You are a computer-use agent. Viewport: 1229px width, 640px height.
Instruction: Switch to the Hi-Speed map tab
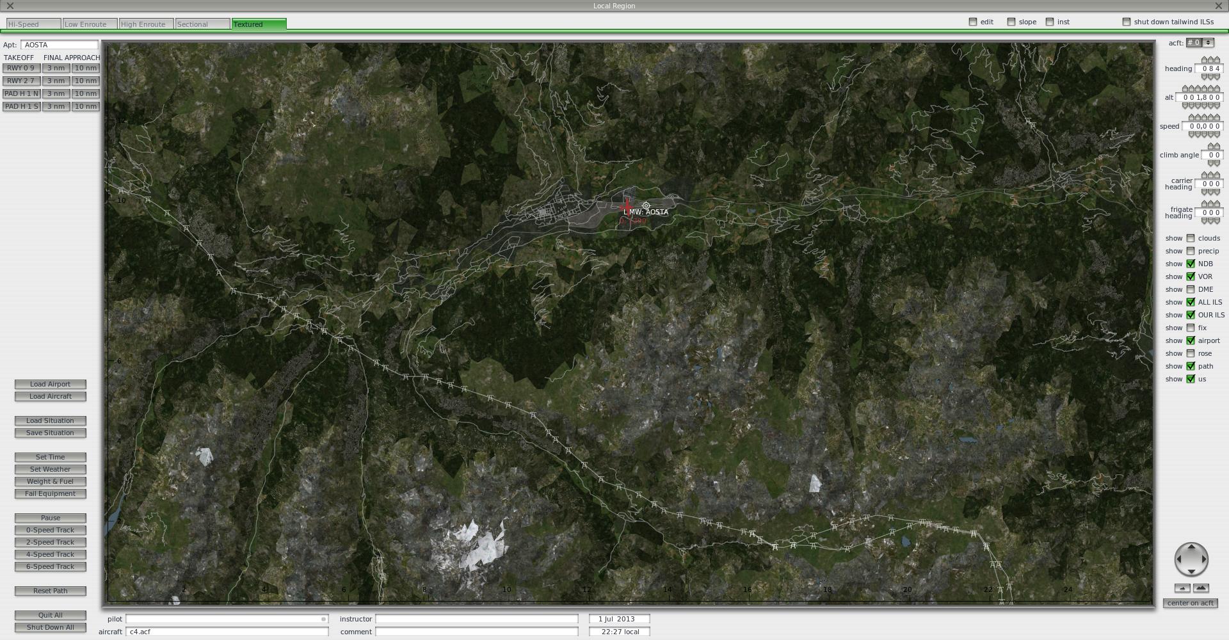[x=33, y=24]
